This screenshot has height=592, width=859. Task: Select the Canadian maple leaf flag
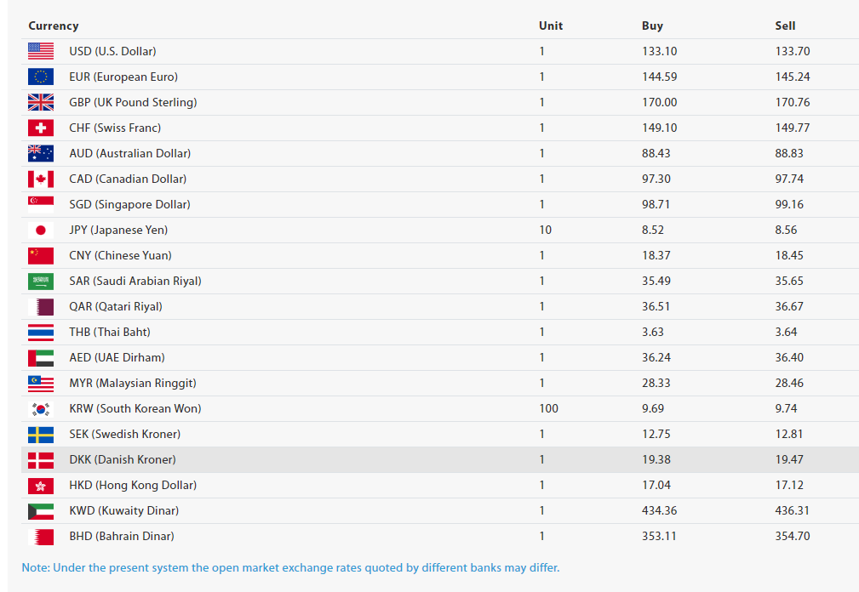click(40, 179)
